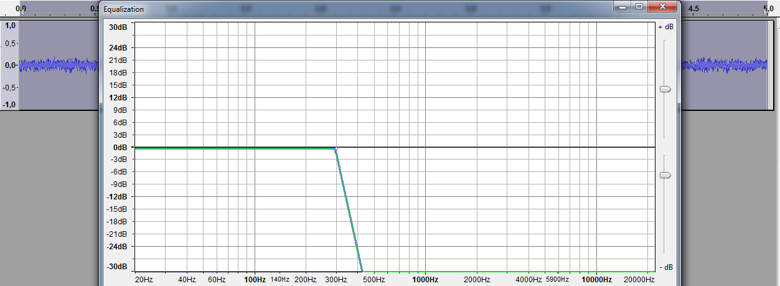Maximize the Equalization window

coord(639,6)
